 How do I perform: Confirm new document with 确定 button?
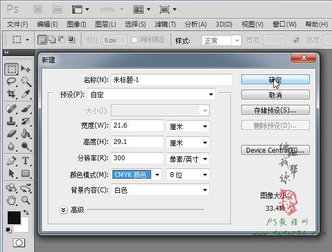coord(275,79)
